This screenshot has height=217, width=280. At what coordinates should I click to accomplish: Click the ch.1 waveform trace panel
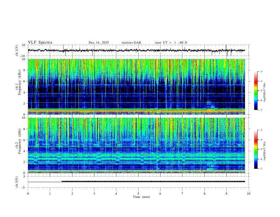[x=139, y=50]
